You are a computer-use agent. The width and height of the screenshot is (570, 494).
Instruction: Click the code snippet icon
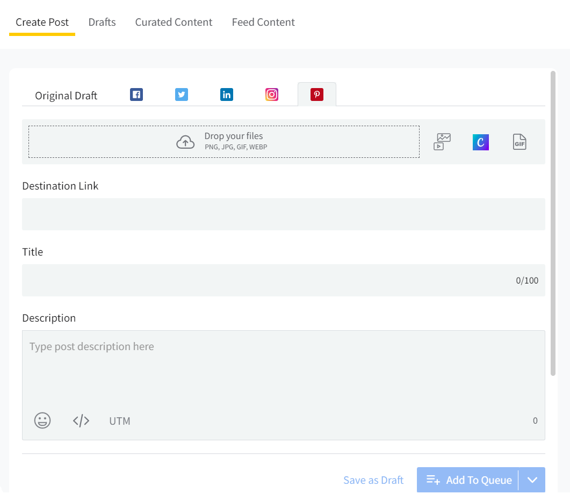(81, 420)
